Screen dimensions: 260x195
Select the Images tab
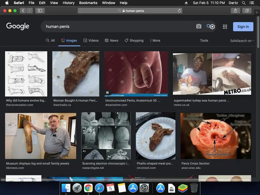(x=69, y=40)
